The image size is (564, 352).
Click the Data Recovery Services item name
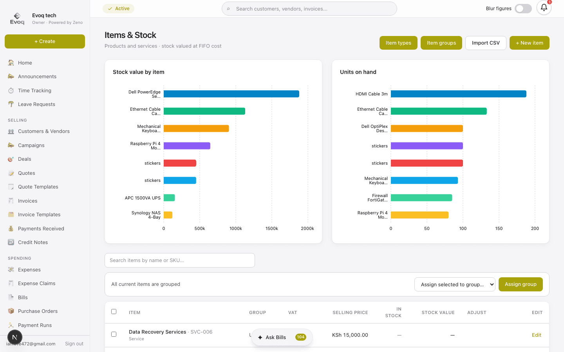tap(157, 332)
